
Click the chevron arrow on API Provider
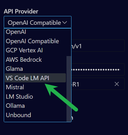tap(65, 23)
